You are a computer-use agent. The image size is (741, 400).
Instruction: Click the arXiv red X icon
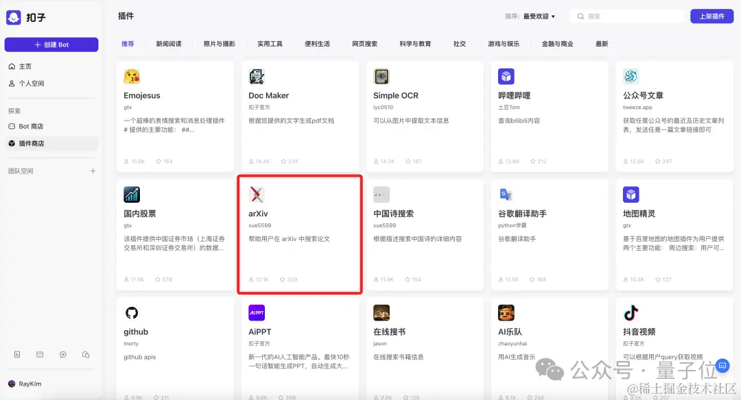(257, 195)
